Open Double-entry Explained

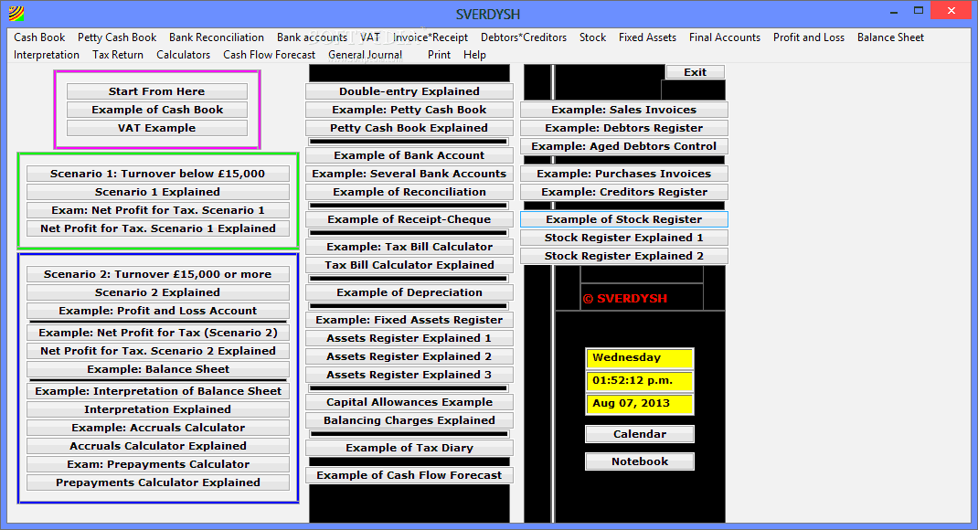pos(409,91)
